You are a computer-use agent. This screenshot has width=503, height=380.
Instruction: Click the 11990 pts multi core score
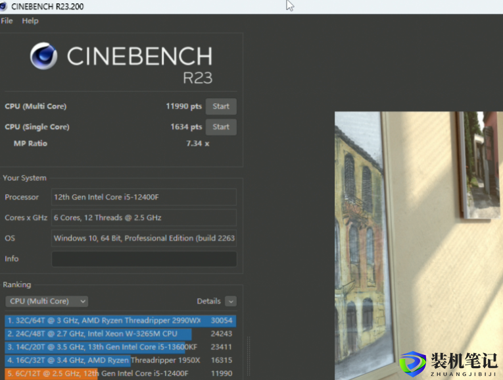tap(184, 106)
